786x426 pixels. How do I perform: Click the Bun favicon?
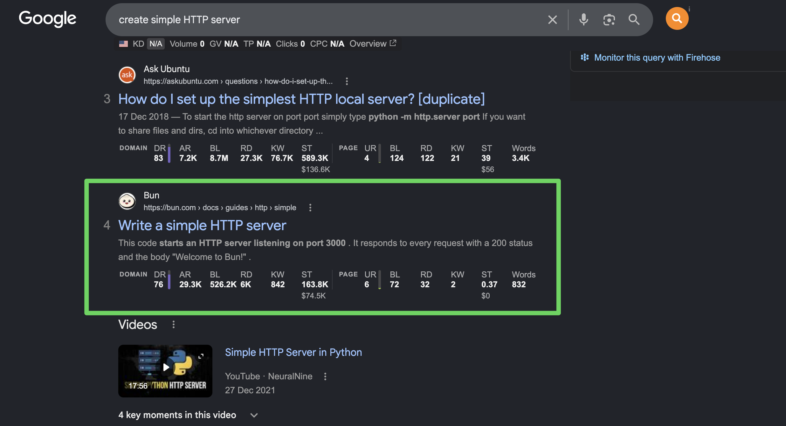point(127,201)
